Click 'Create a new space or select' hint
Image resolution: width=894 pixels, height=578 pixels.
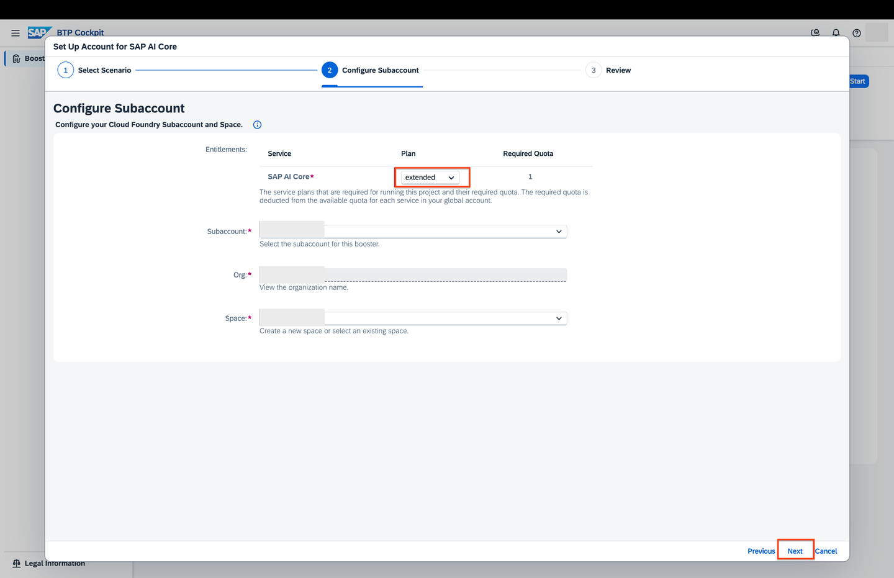[x=334, y=331]
